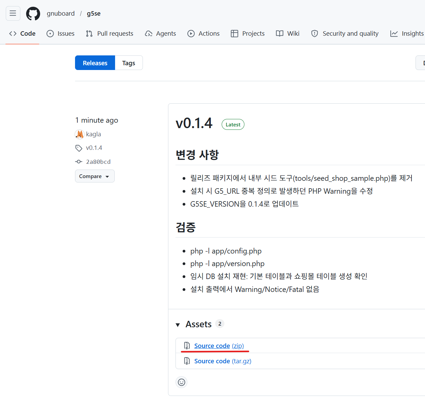Download Source code (zip)

tap(219, 346)
